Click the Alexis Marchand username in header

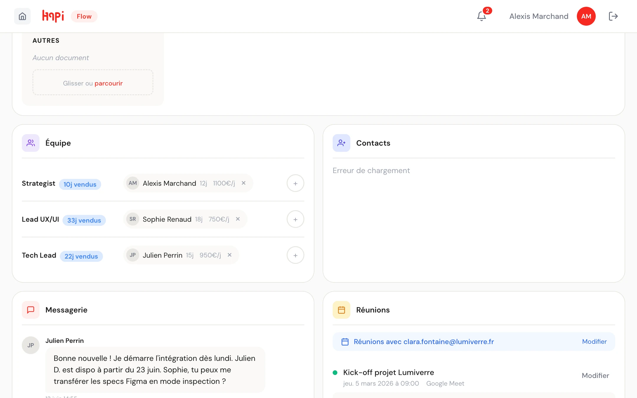tap(539, 16)
